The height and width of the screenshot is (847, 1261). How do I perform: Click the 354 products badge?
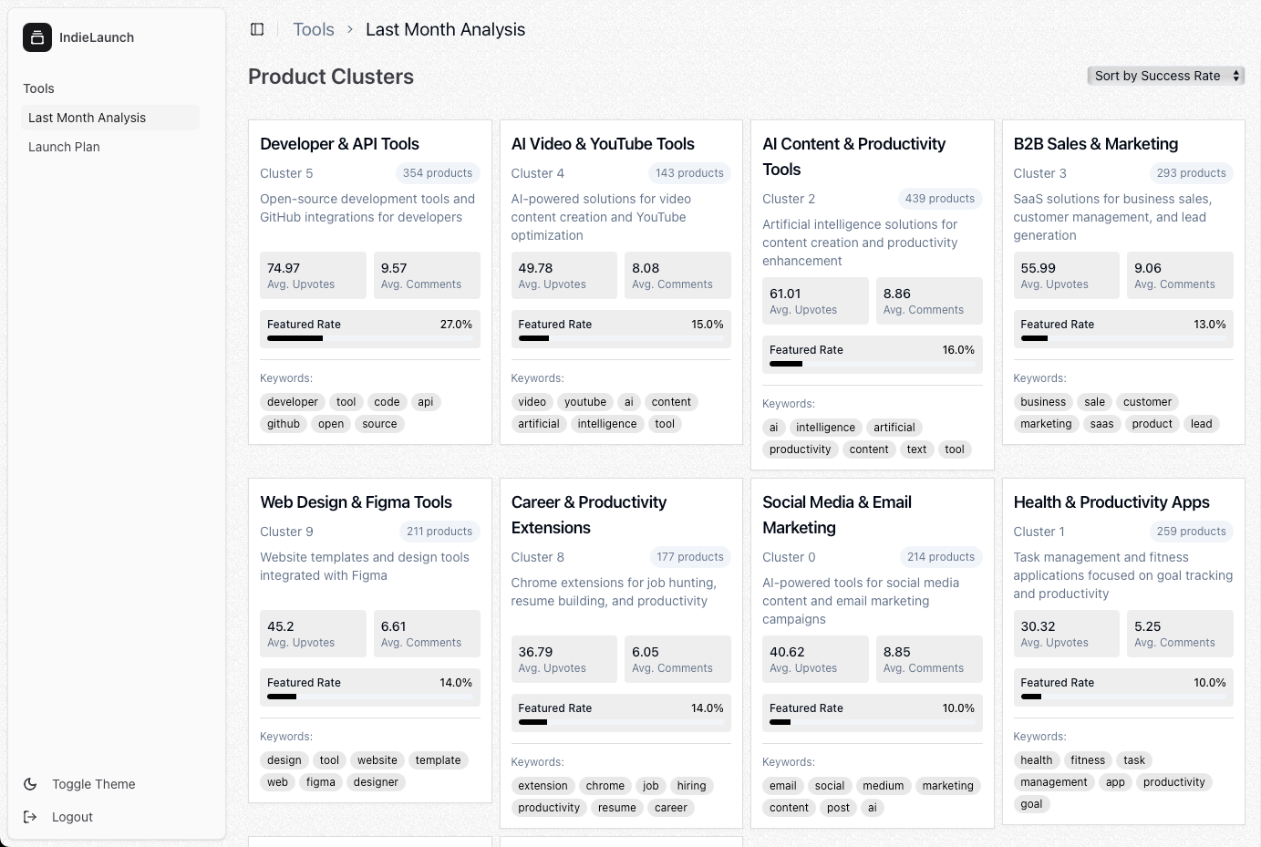(438, 173)
